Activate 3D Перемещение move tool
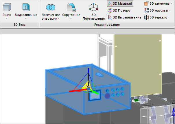Image resolution: width=175 pixels, height=124 pixels. coord(93,7)
